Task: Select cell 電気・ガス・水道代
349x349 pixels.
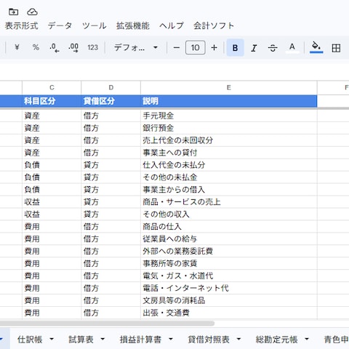Action: click(229, 276)
